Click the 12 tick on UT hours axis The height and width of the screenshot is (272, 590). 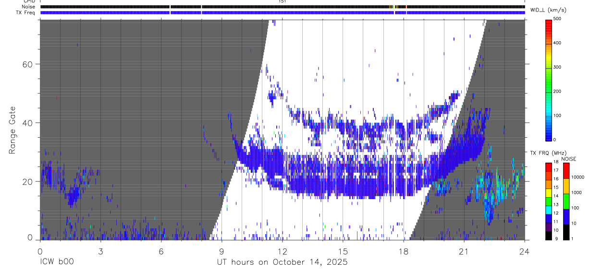point(282,251)
